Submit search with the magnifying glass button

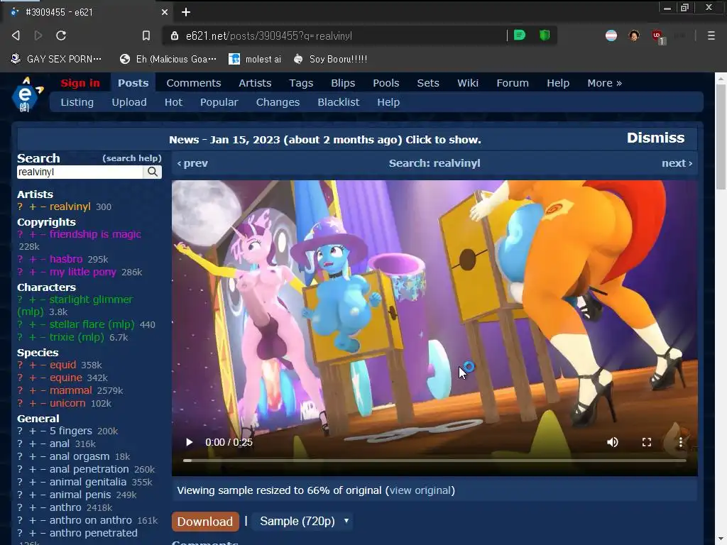click(152, 172)
